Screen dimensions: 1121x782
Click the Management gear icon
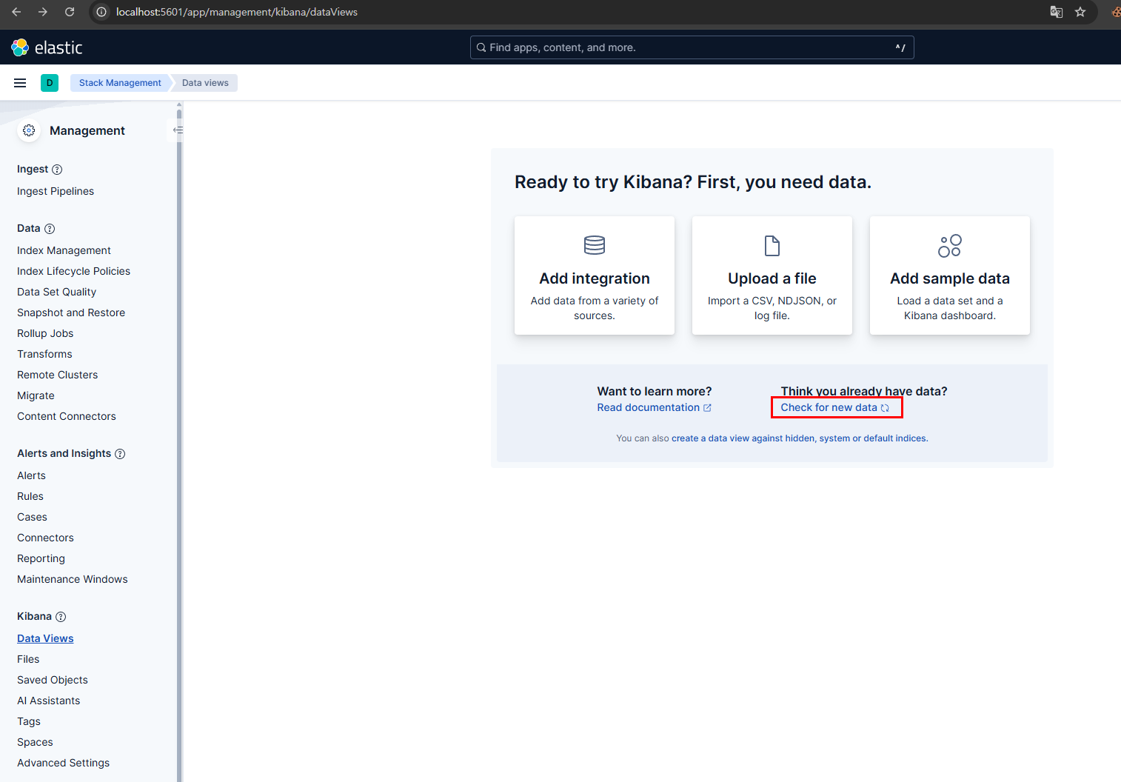(29, 130)
